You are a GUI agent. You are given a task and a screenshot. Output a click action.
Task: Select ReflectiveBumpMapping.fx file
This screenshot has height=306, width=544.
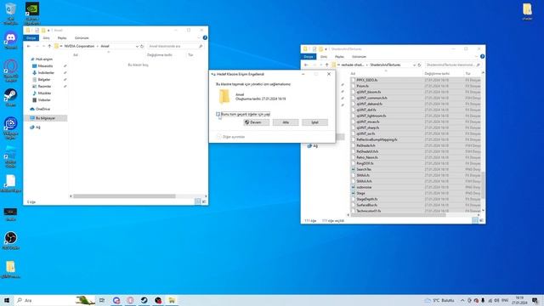pyautogui.click(x=377, y=139)
